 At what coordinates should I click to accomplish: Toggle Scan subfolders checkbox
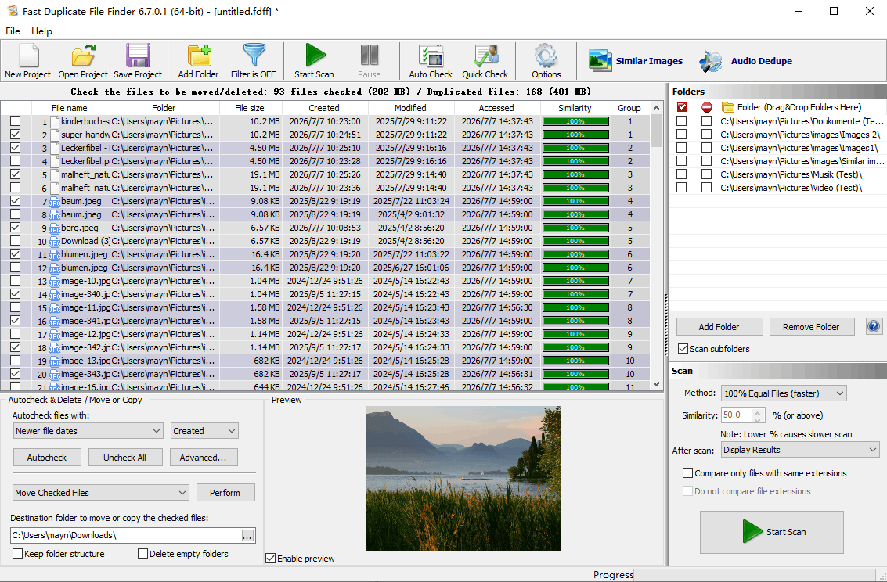click(683, 349)
